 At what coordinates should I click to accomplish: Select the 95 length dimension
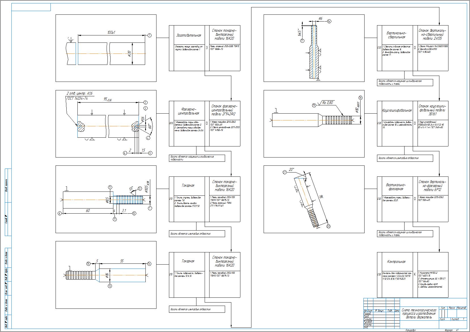tap(107, 100)
